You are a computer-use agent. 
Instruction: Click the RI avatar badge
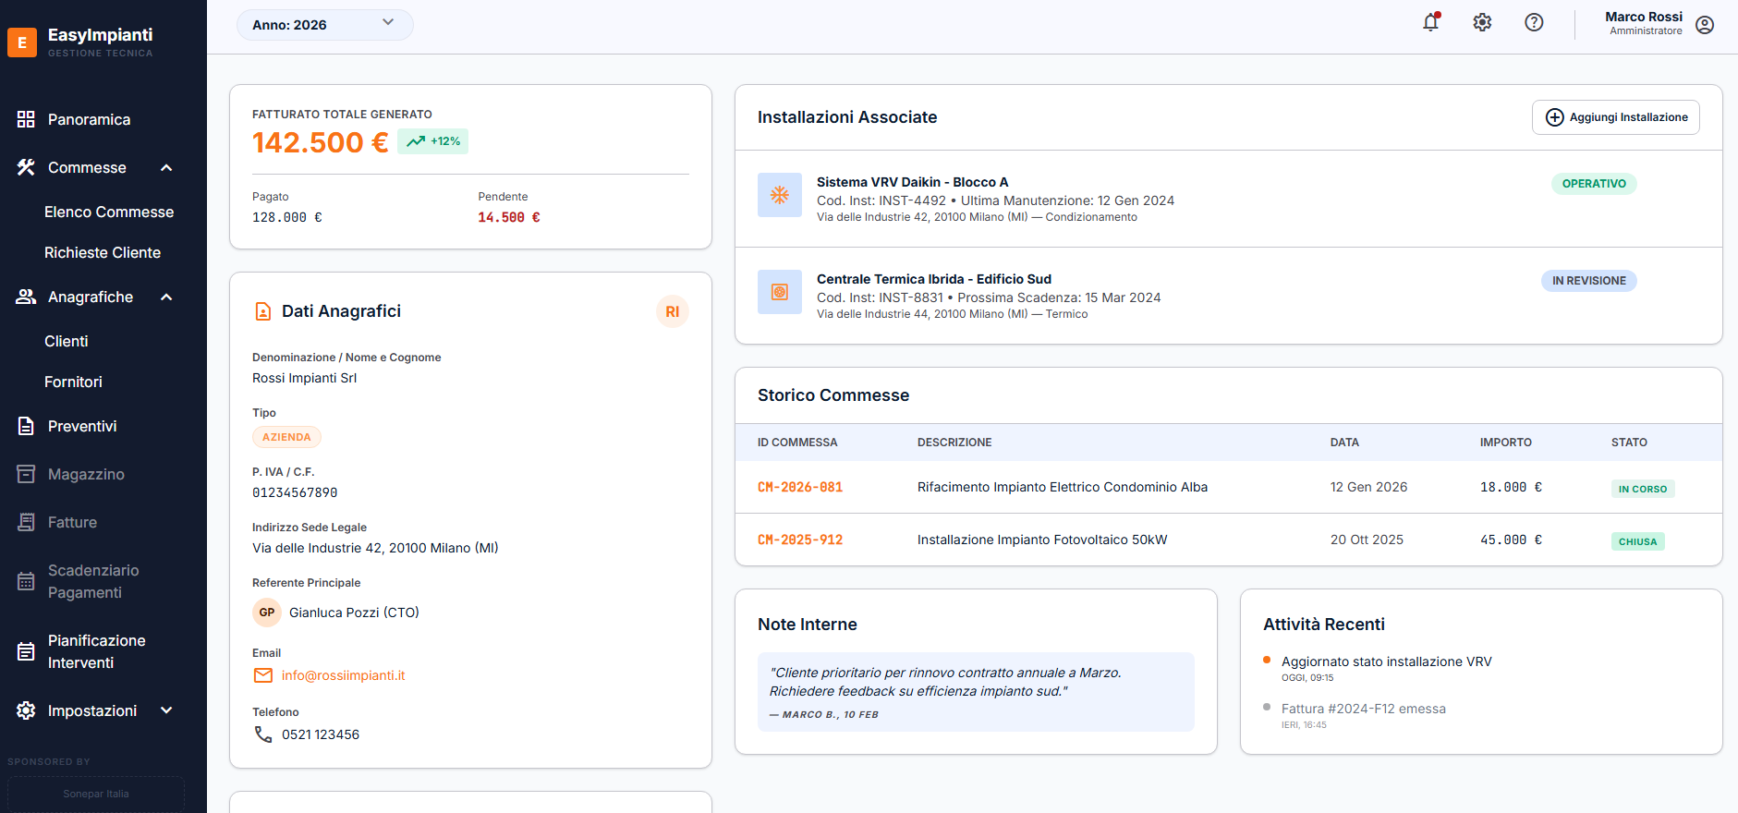tap(673, 311)
